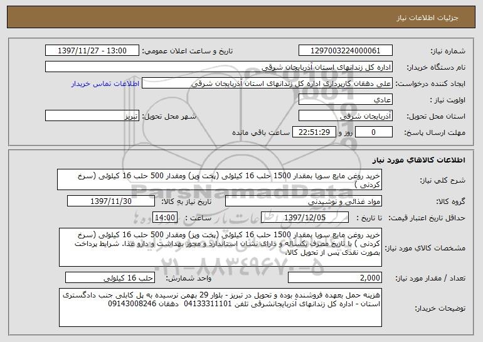Click the label 'تعداد / مقدار مورد نیاز'

pyautogui.click(x=430, y=278)
